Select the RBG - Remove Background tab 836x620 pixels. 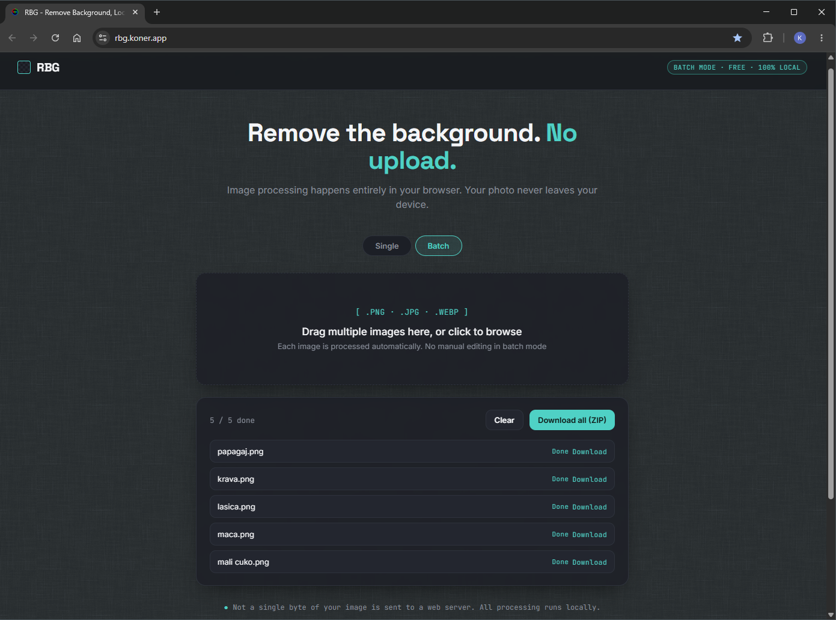[75, 12]
